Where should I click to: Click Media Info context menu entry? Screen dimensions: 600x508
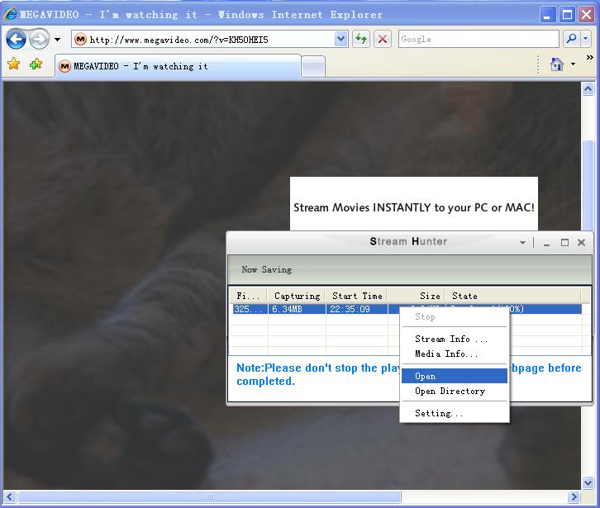pyautogui.click(x=446, y=354)
